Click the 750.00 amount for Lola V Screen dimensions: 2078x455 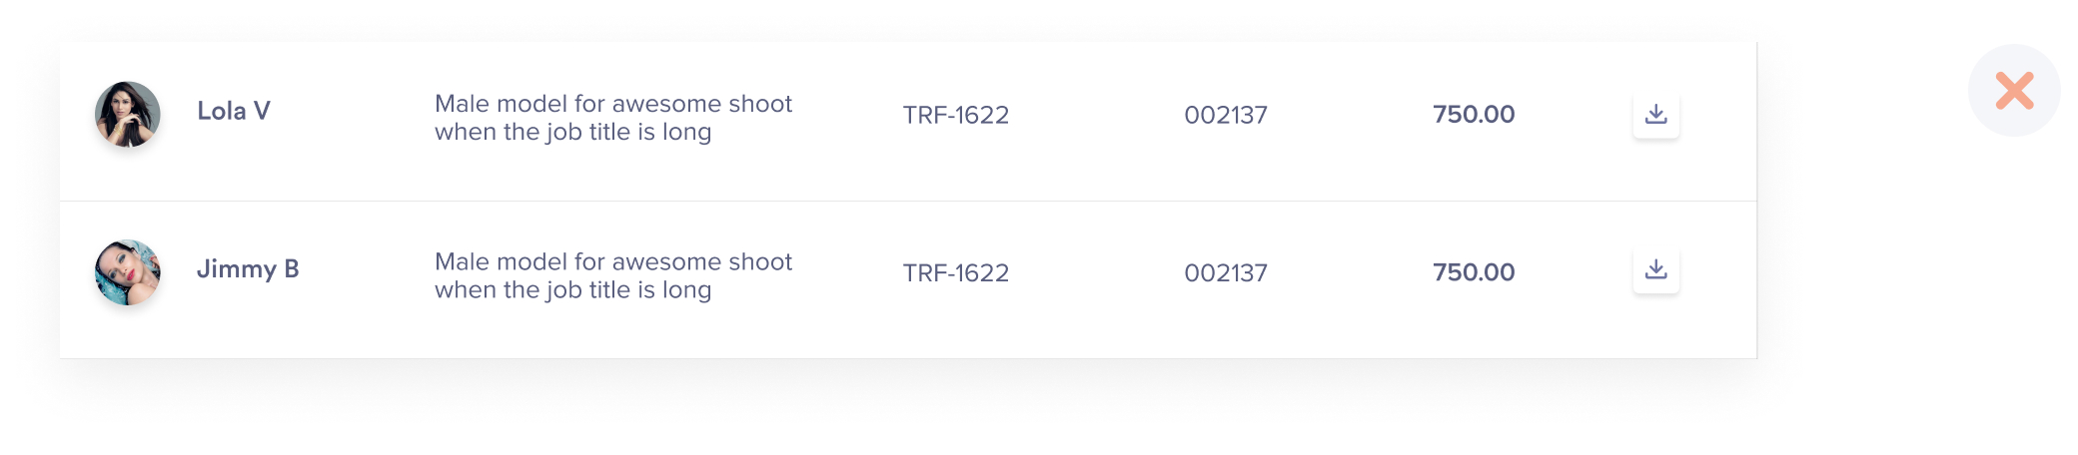pyautogui.click(x=1474, y=114)
